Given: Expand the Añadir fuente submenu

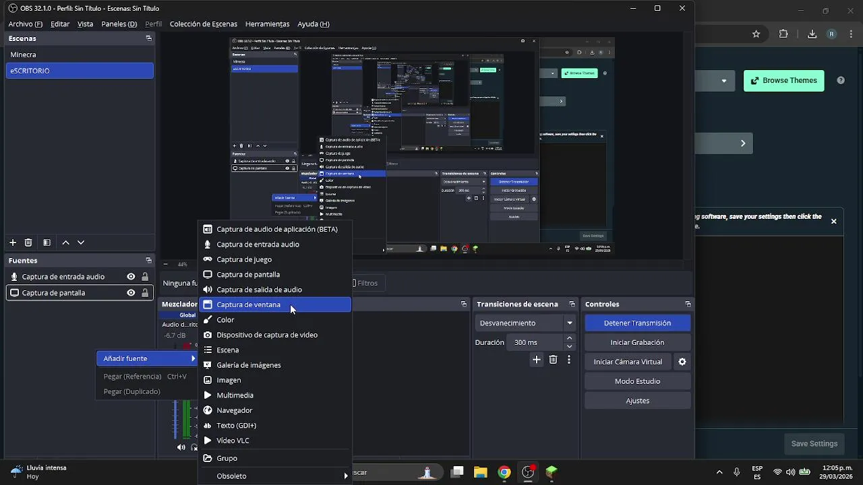Looking at the screenshot, I should [x=147, y=358].
